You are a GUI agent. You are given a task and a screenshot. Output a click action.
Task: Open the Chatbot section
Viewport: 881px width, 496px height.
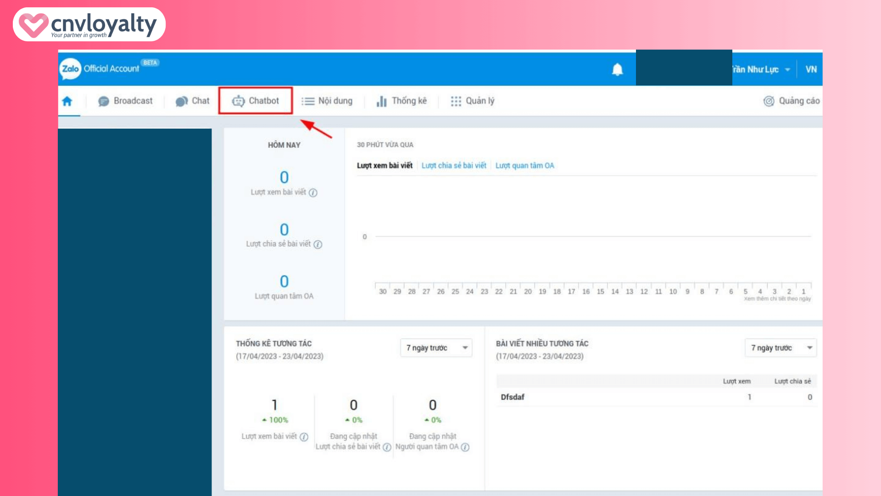click(x=256, y=101)
